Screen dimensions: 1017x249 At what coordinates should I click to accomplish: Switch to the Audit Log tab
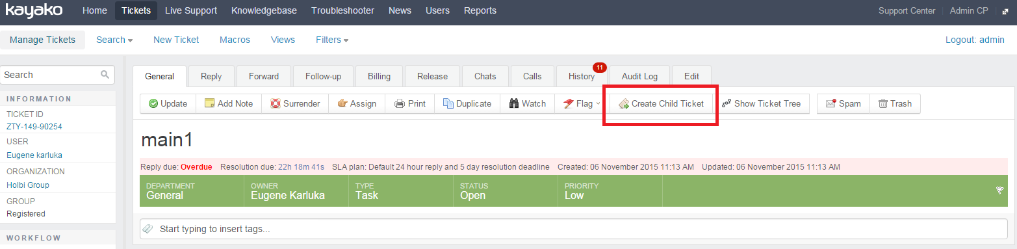639,76
